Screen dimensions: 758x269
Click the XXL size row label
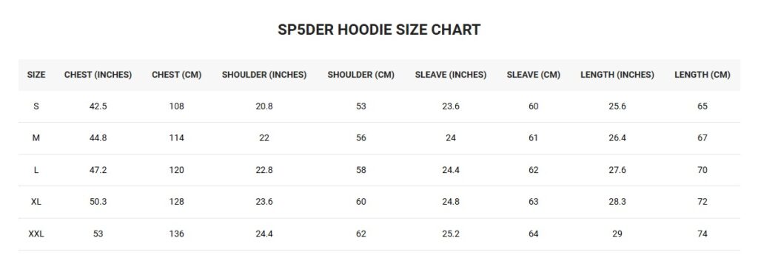(x=36, y=234)
